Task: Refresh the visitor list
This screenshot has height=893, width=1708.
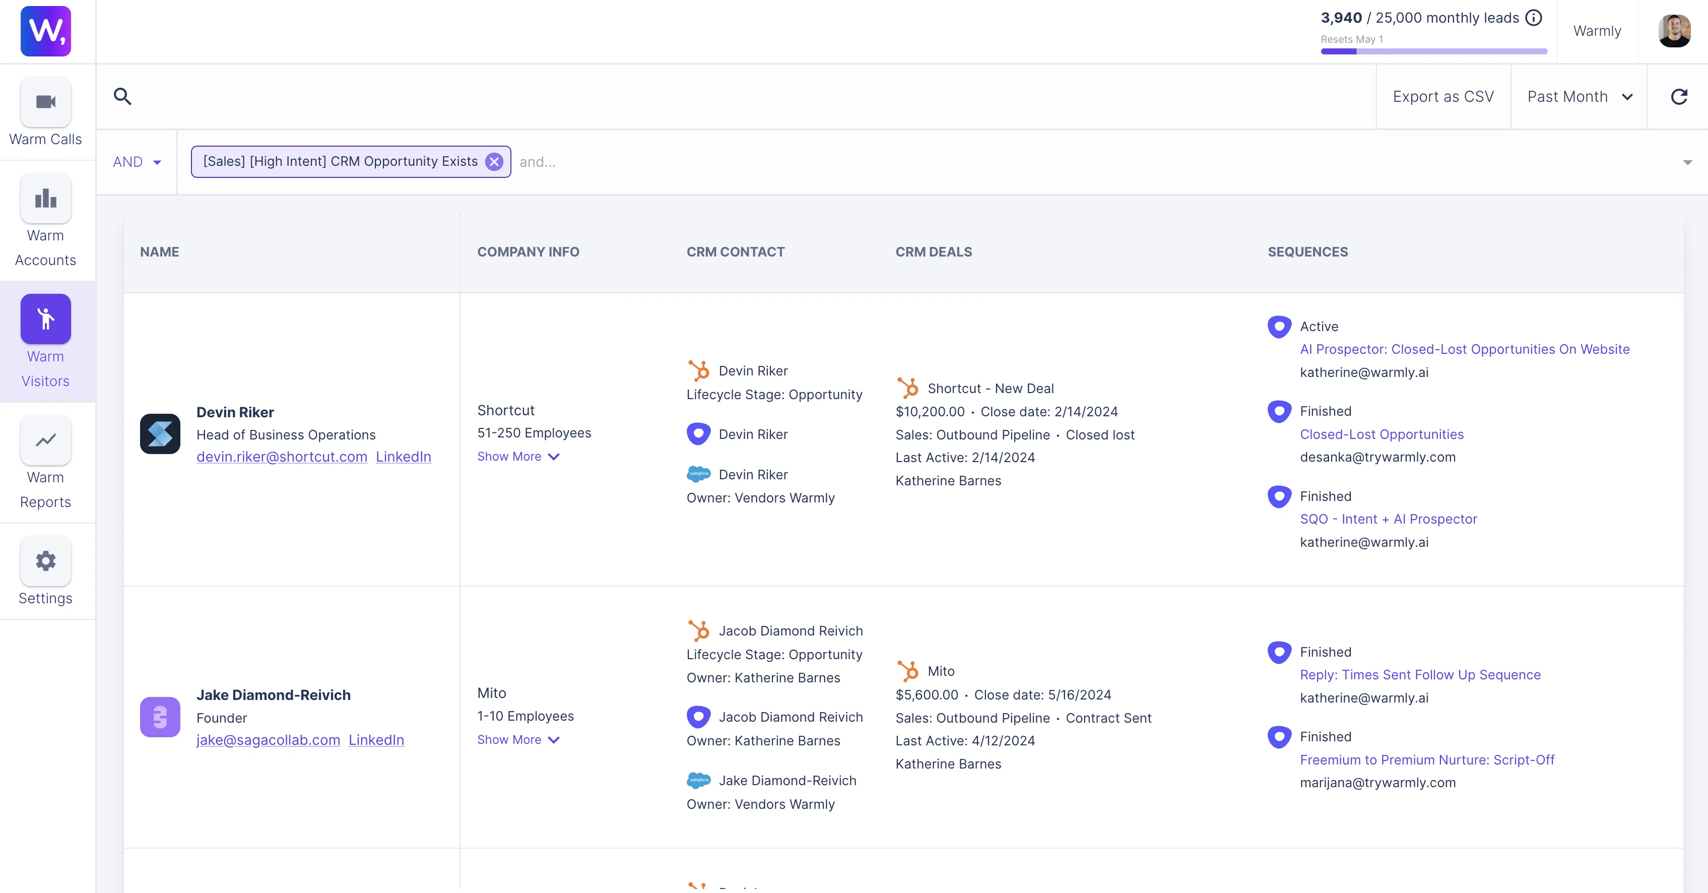Action: [1679, 97]
